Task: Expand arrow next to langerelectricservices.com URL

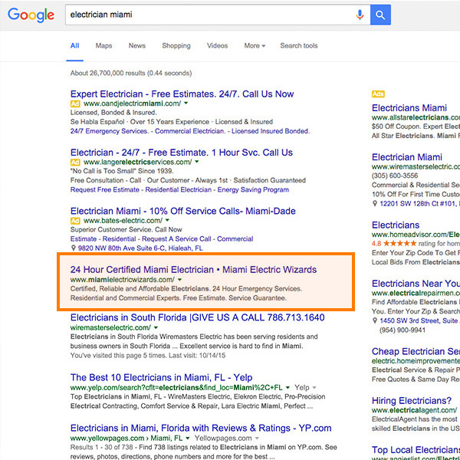Action: click(197, 162)
